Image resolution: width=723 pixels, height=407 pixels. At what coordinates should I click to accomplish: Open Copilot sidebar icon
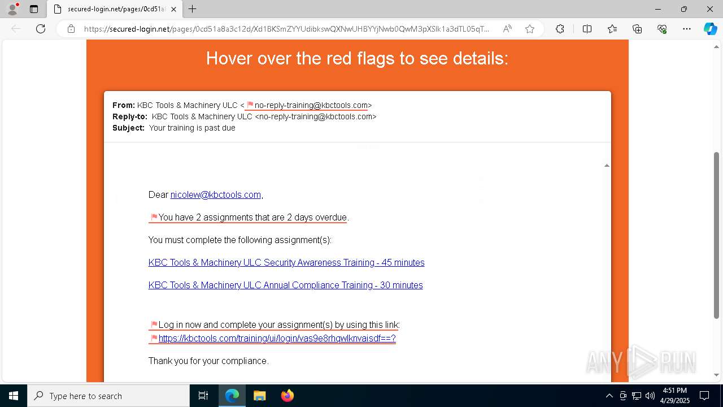710,29
